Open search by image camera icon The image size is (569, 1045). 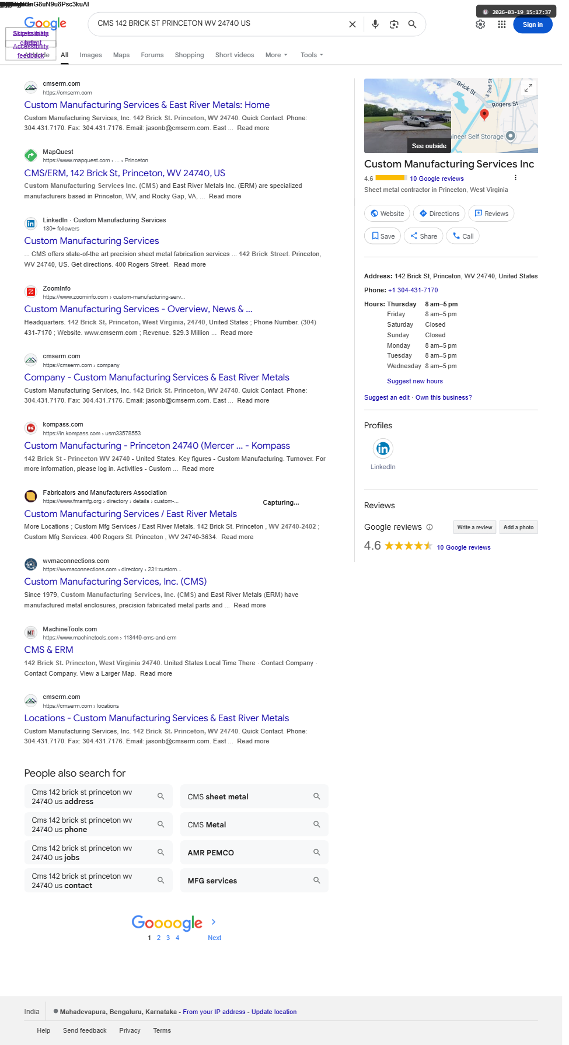tap(394, 25)
